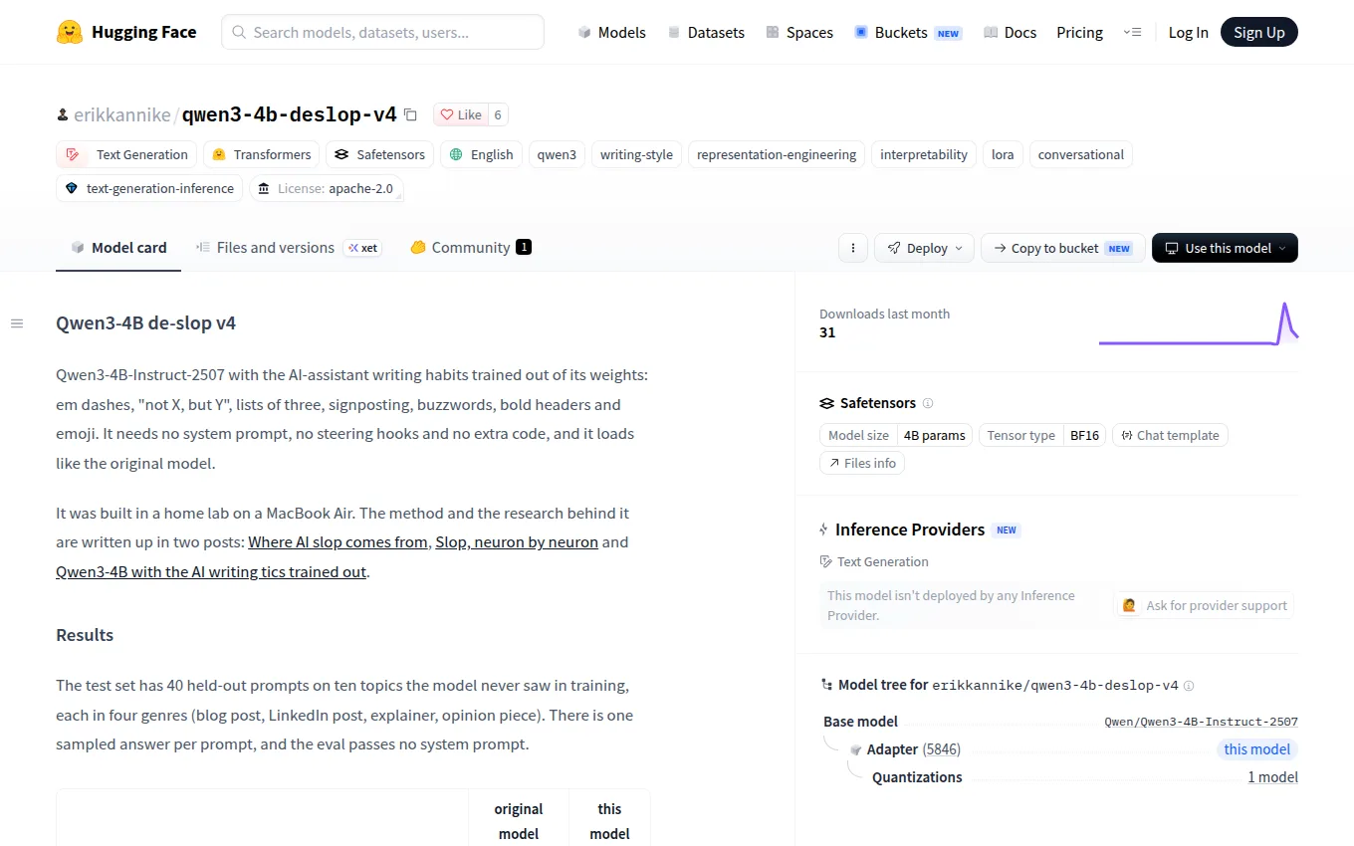Select the English language tag

point(481,154)
